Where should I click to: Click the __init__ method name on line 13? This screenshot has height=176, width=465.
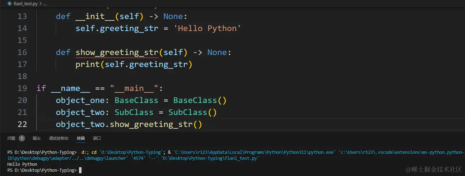tap(95, 16)
